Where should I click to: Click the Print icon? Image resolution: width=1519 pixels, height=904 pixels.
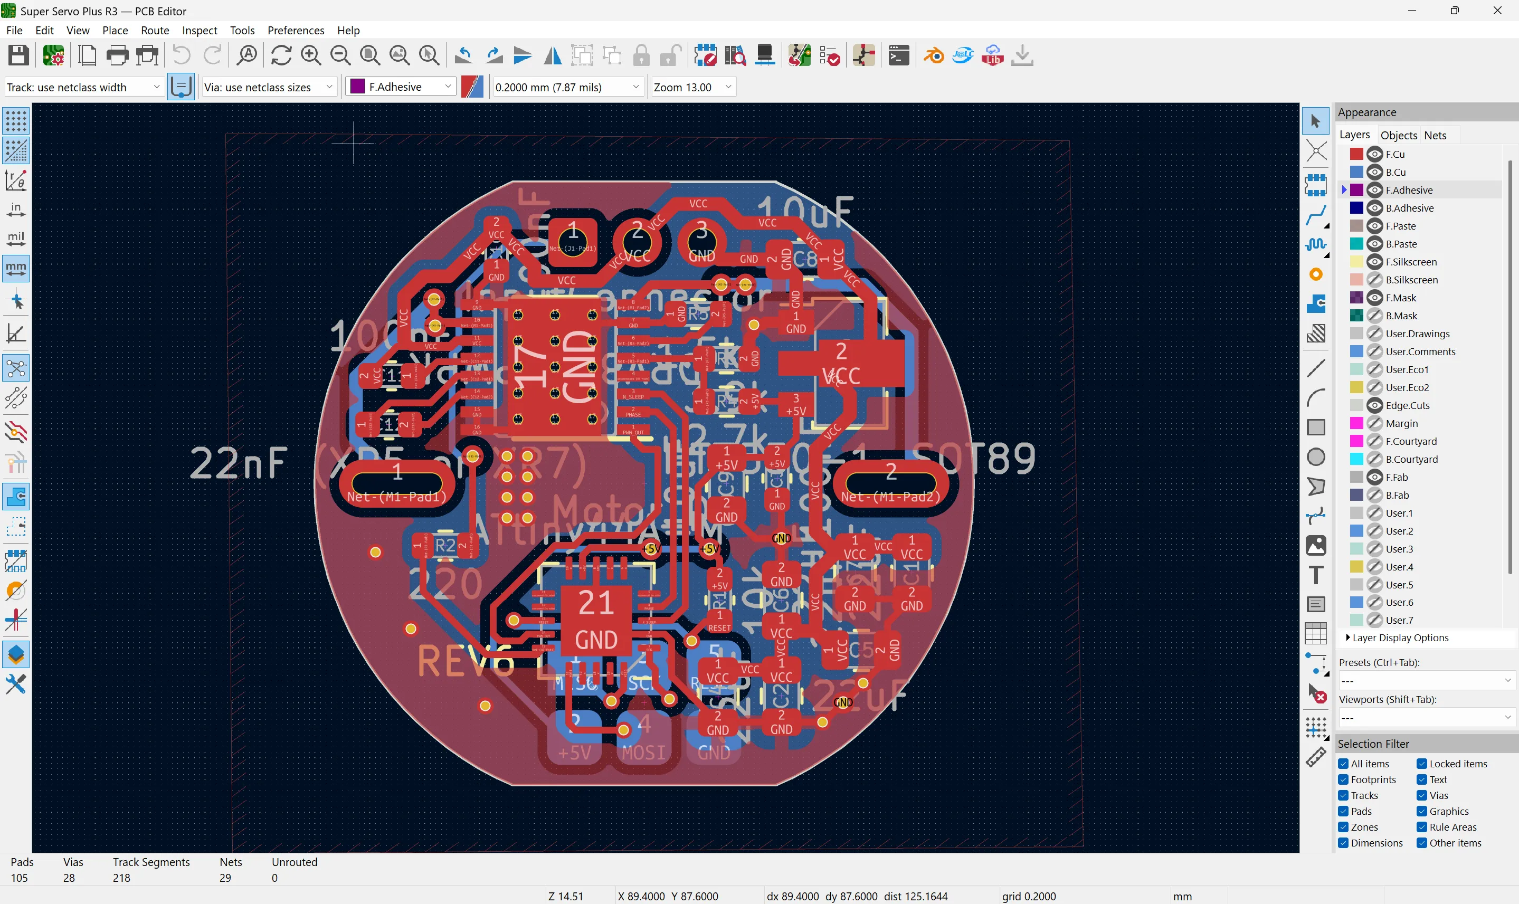pyautogui.click(x=117, y=55)
